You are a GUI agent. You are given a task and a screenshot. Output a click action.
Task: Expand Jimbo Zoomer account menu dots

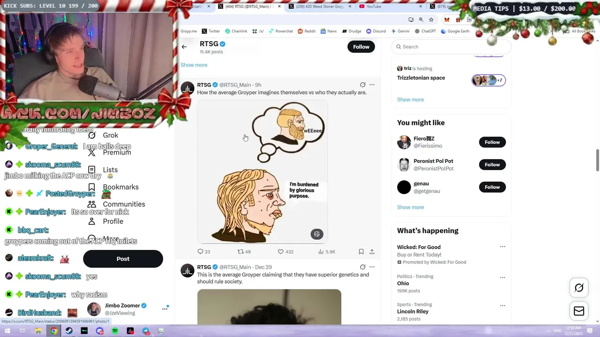[x=165, y=308]
